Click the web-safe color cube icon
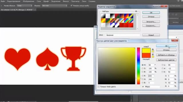183x102 pixels. point(153,54)
